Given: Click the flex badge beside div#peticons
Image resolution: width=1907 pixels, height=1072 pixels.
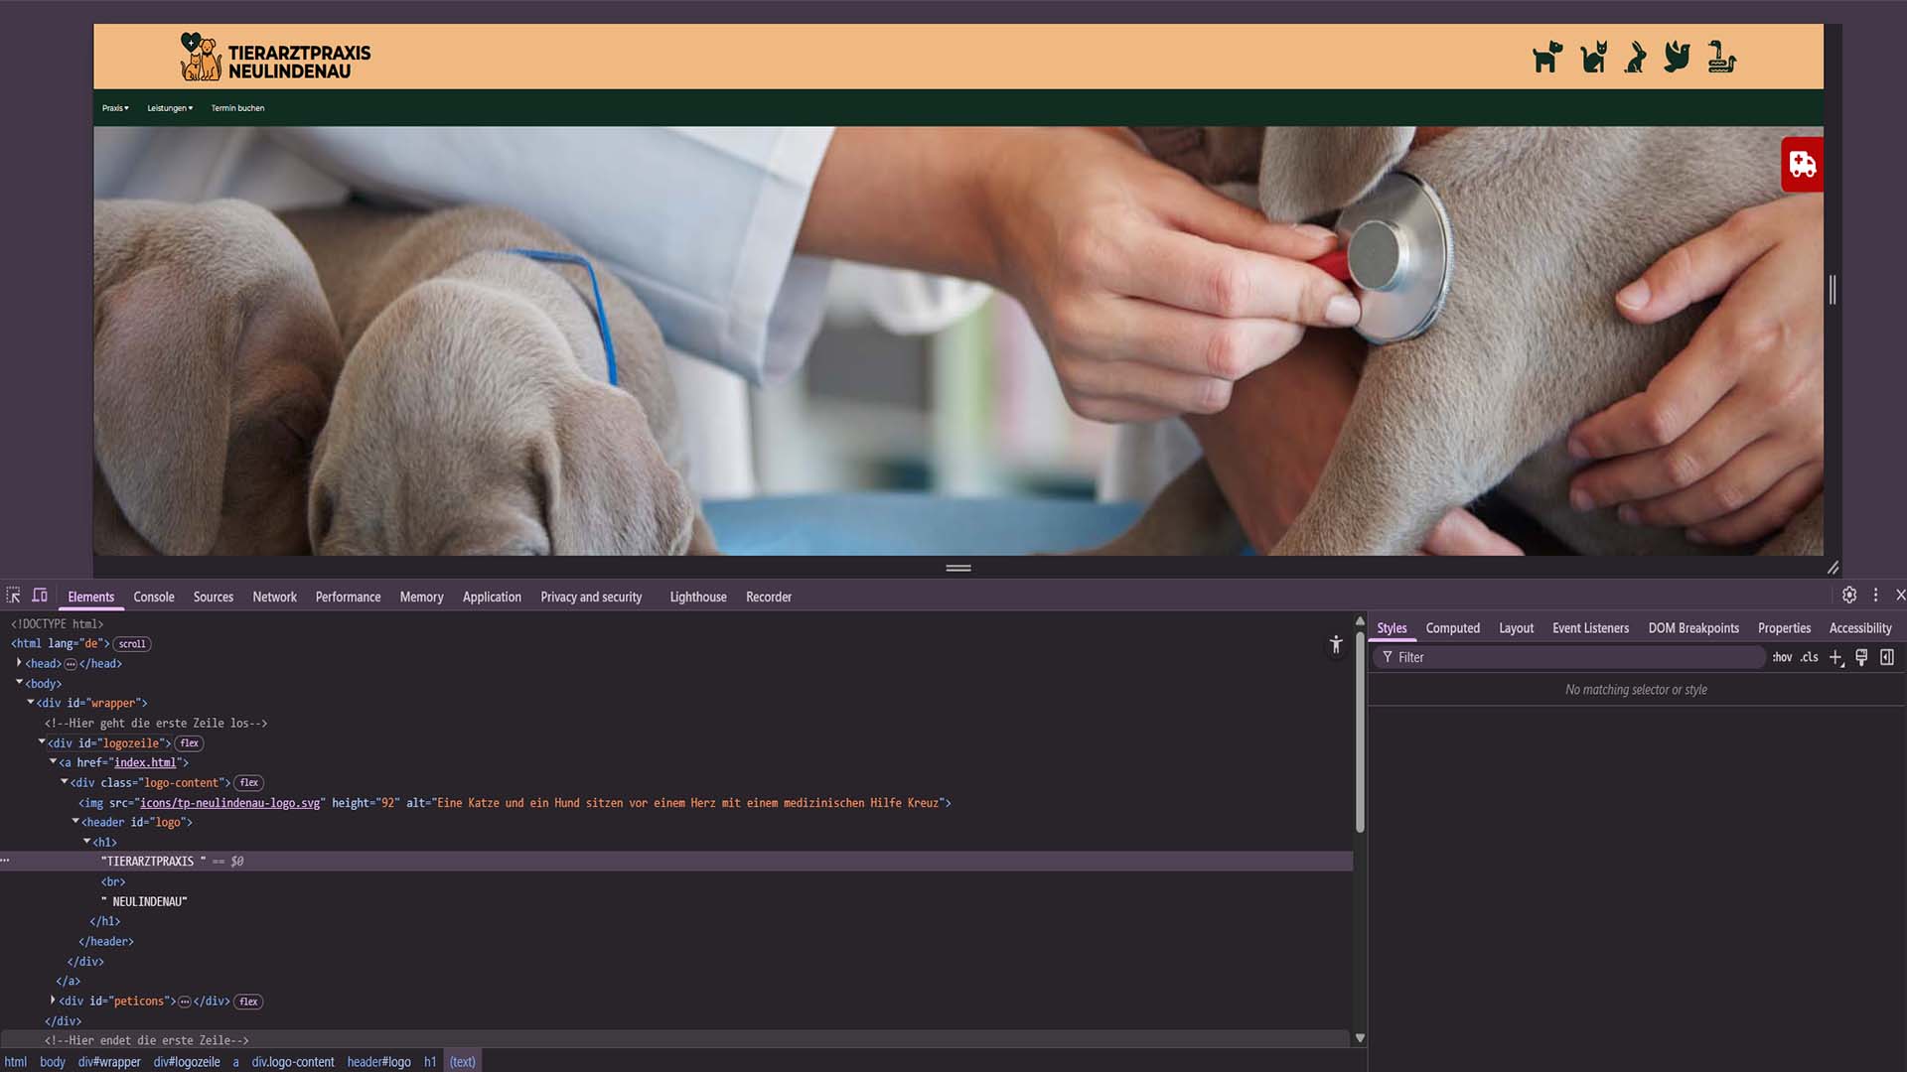Looking at the screenshot, I should (248, 1001).
